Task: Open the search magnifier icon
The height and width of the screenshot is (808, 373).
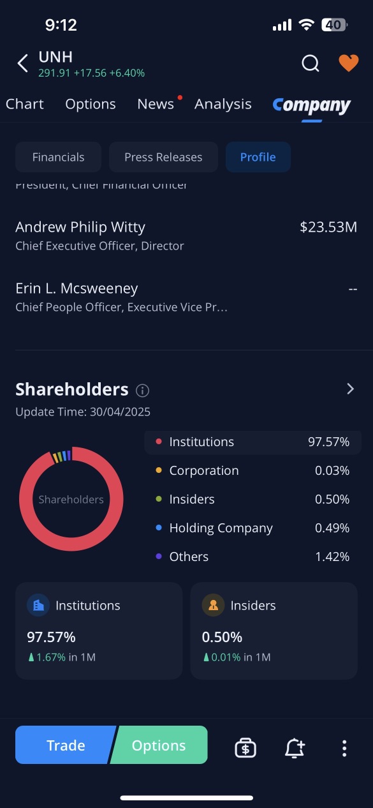Action: (311, 63)
